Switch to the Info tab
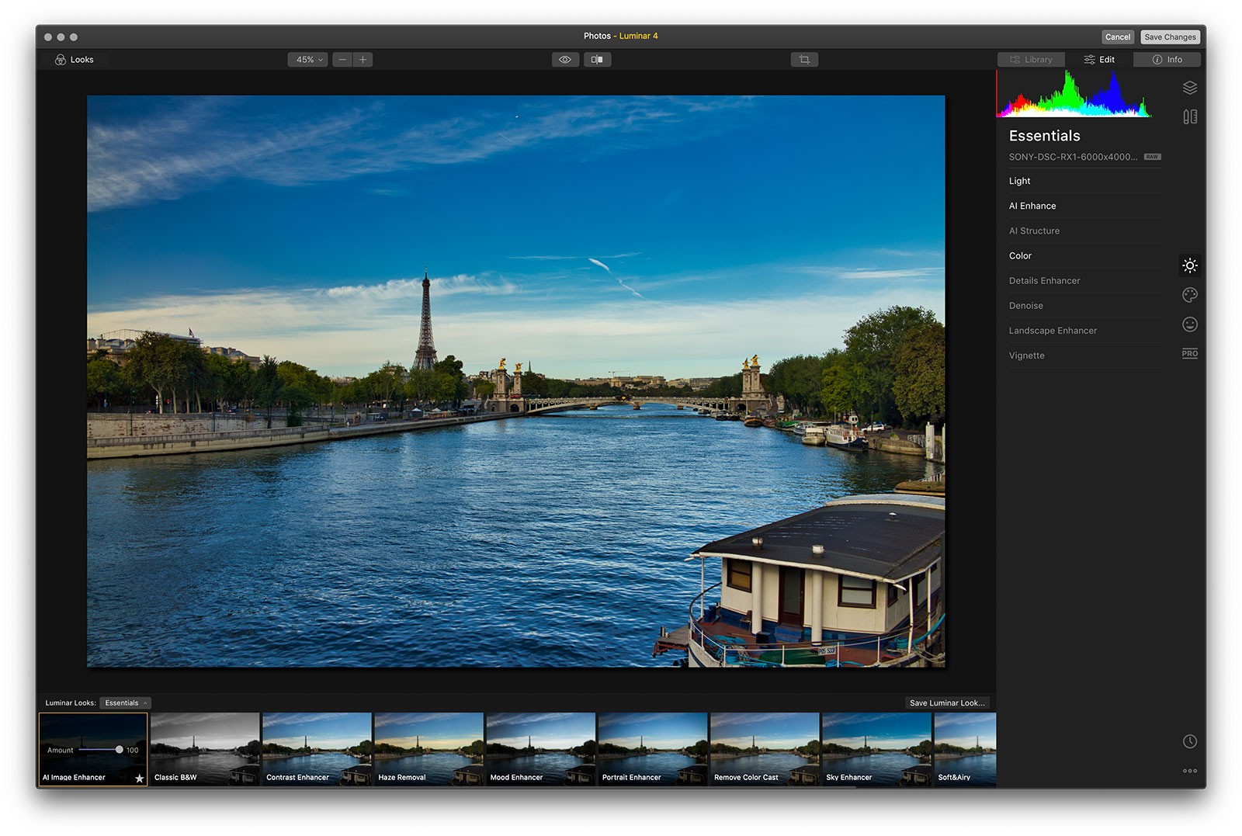Viewport: 1242px width, 836px height. (1167, 60)
